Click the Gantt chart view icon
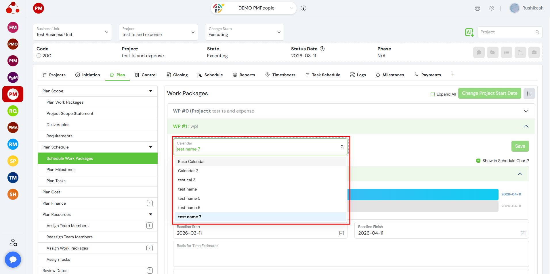The height and width of the screenshot is (274, 550). point(529,94)
